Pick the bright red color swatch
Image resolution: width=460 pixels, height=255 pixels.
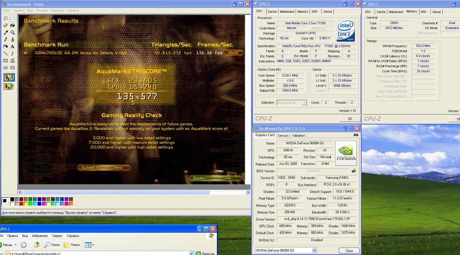click(21, 204)
